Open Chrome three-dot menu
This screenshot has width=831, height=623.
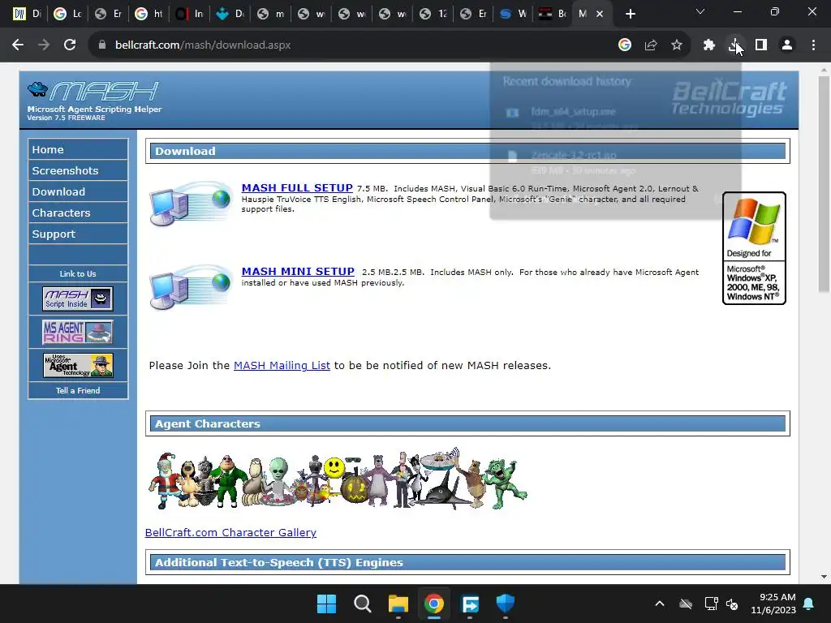pos(813,45)
